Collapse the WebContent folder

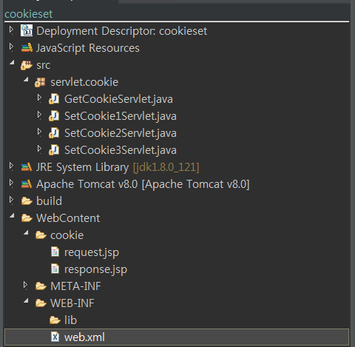[x=12, y=216]
